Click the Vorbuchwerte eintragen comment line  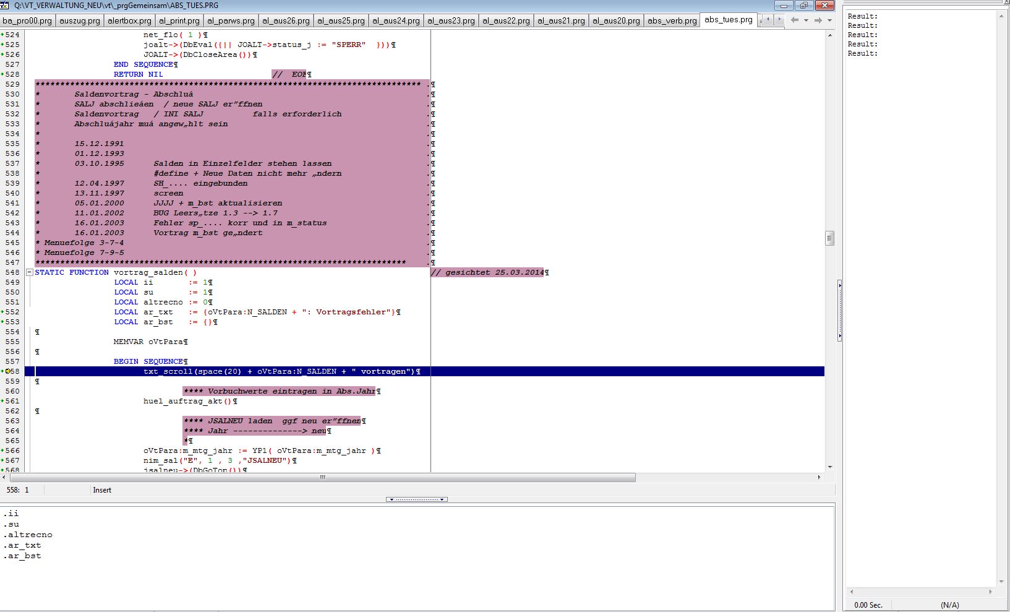point(280,391)
